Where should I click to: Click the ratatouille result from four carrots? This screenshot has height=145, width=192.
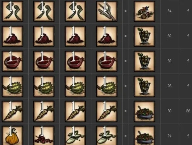[145, 111]
